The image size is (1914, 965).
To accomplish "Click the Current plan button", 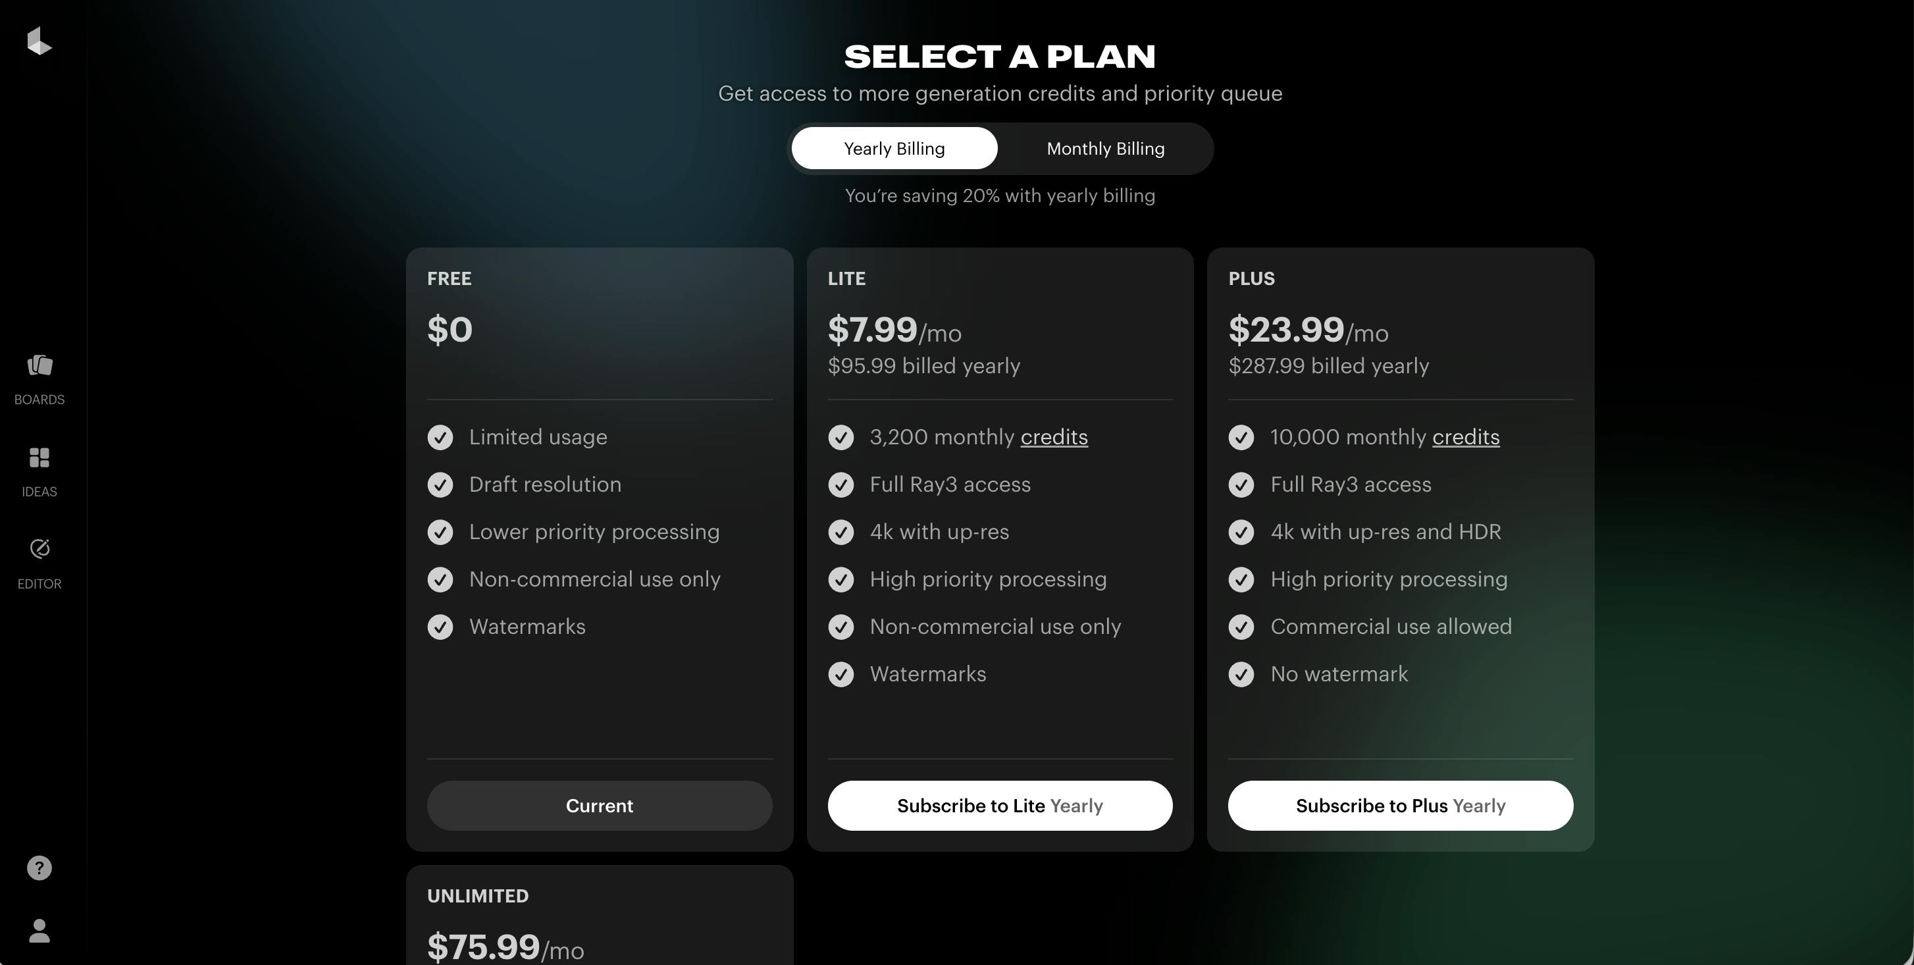I will (x=599, y=805).
